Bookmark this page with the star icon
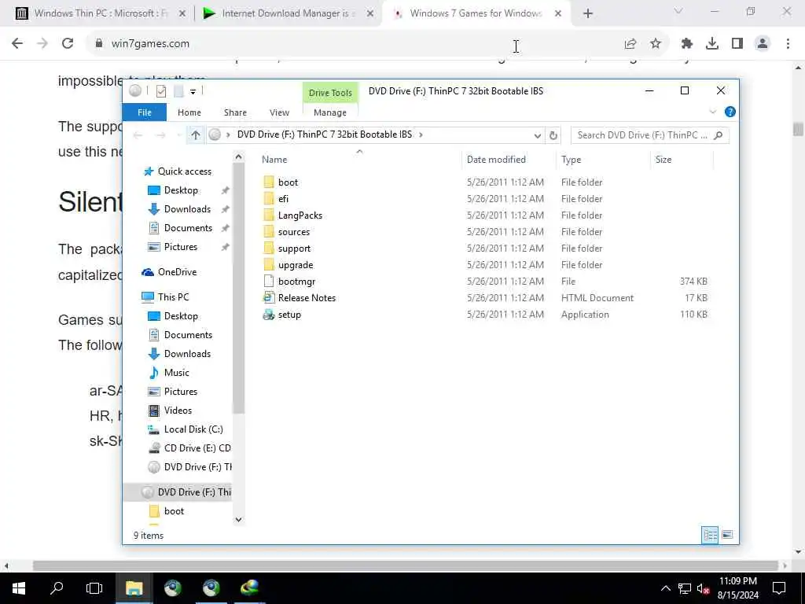Image resolution: width=805 pixels, height=604 pixels. (656, 44)
